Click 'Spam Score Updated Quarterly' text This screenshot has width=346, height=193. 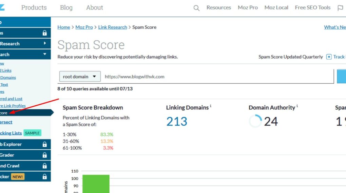[291, 57]
